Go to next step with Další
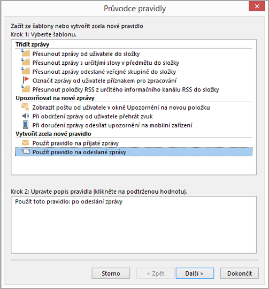 [x=195, y=273]
